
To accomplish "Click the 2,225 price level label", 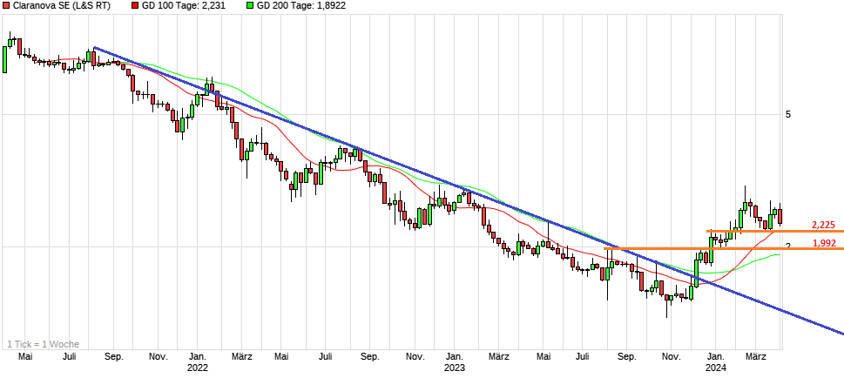I will [822, 224].
